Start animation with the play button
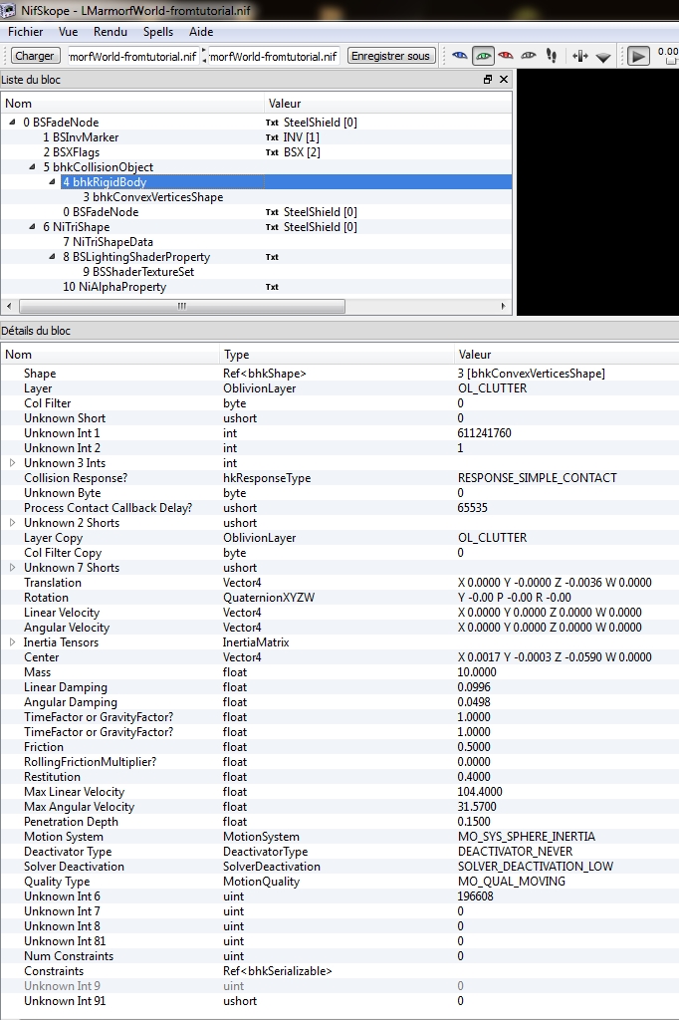The width and height of the screenshot is (679, 1020). point(638,56)
